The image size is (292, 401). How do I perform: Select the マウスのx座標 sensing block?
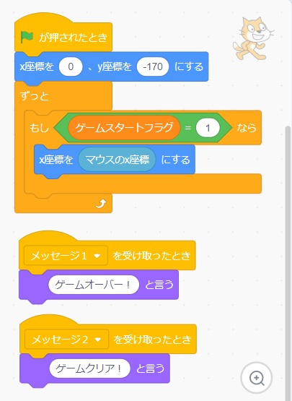(x=117, y=160)
